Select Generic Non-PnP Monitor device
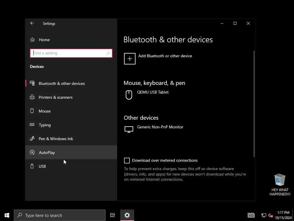 click(x=160, y=127)
